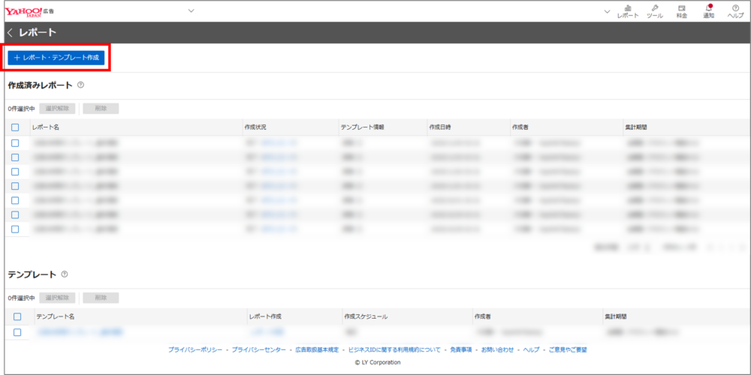The height and width of the screenshot is (375, 751).
Task: Click the Yahoo! JAPAN 広告 logo
Action: pos(27,10)
